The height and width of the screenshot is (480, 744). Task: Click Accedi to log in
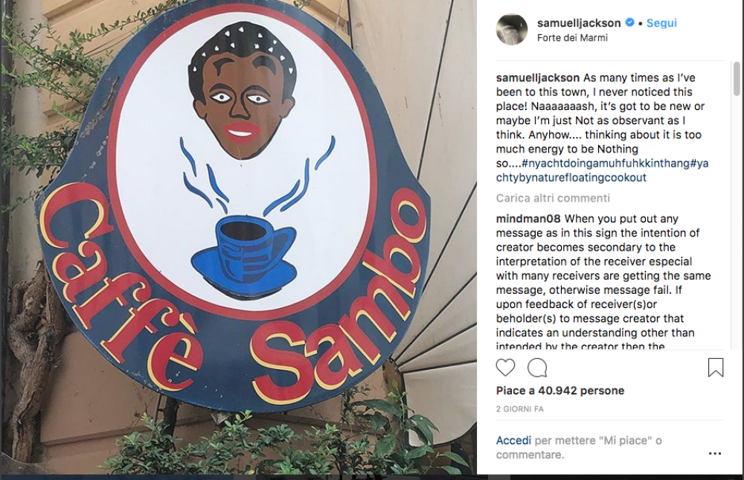pyautogui.click(x=513, y=441)
